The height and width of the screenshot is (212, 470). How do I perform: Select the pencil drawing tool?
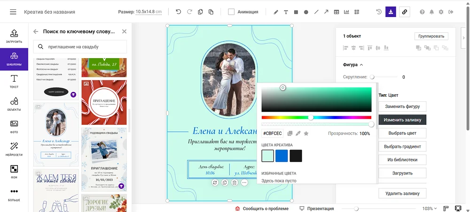click(x=276, y=12)
